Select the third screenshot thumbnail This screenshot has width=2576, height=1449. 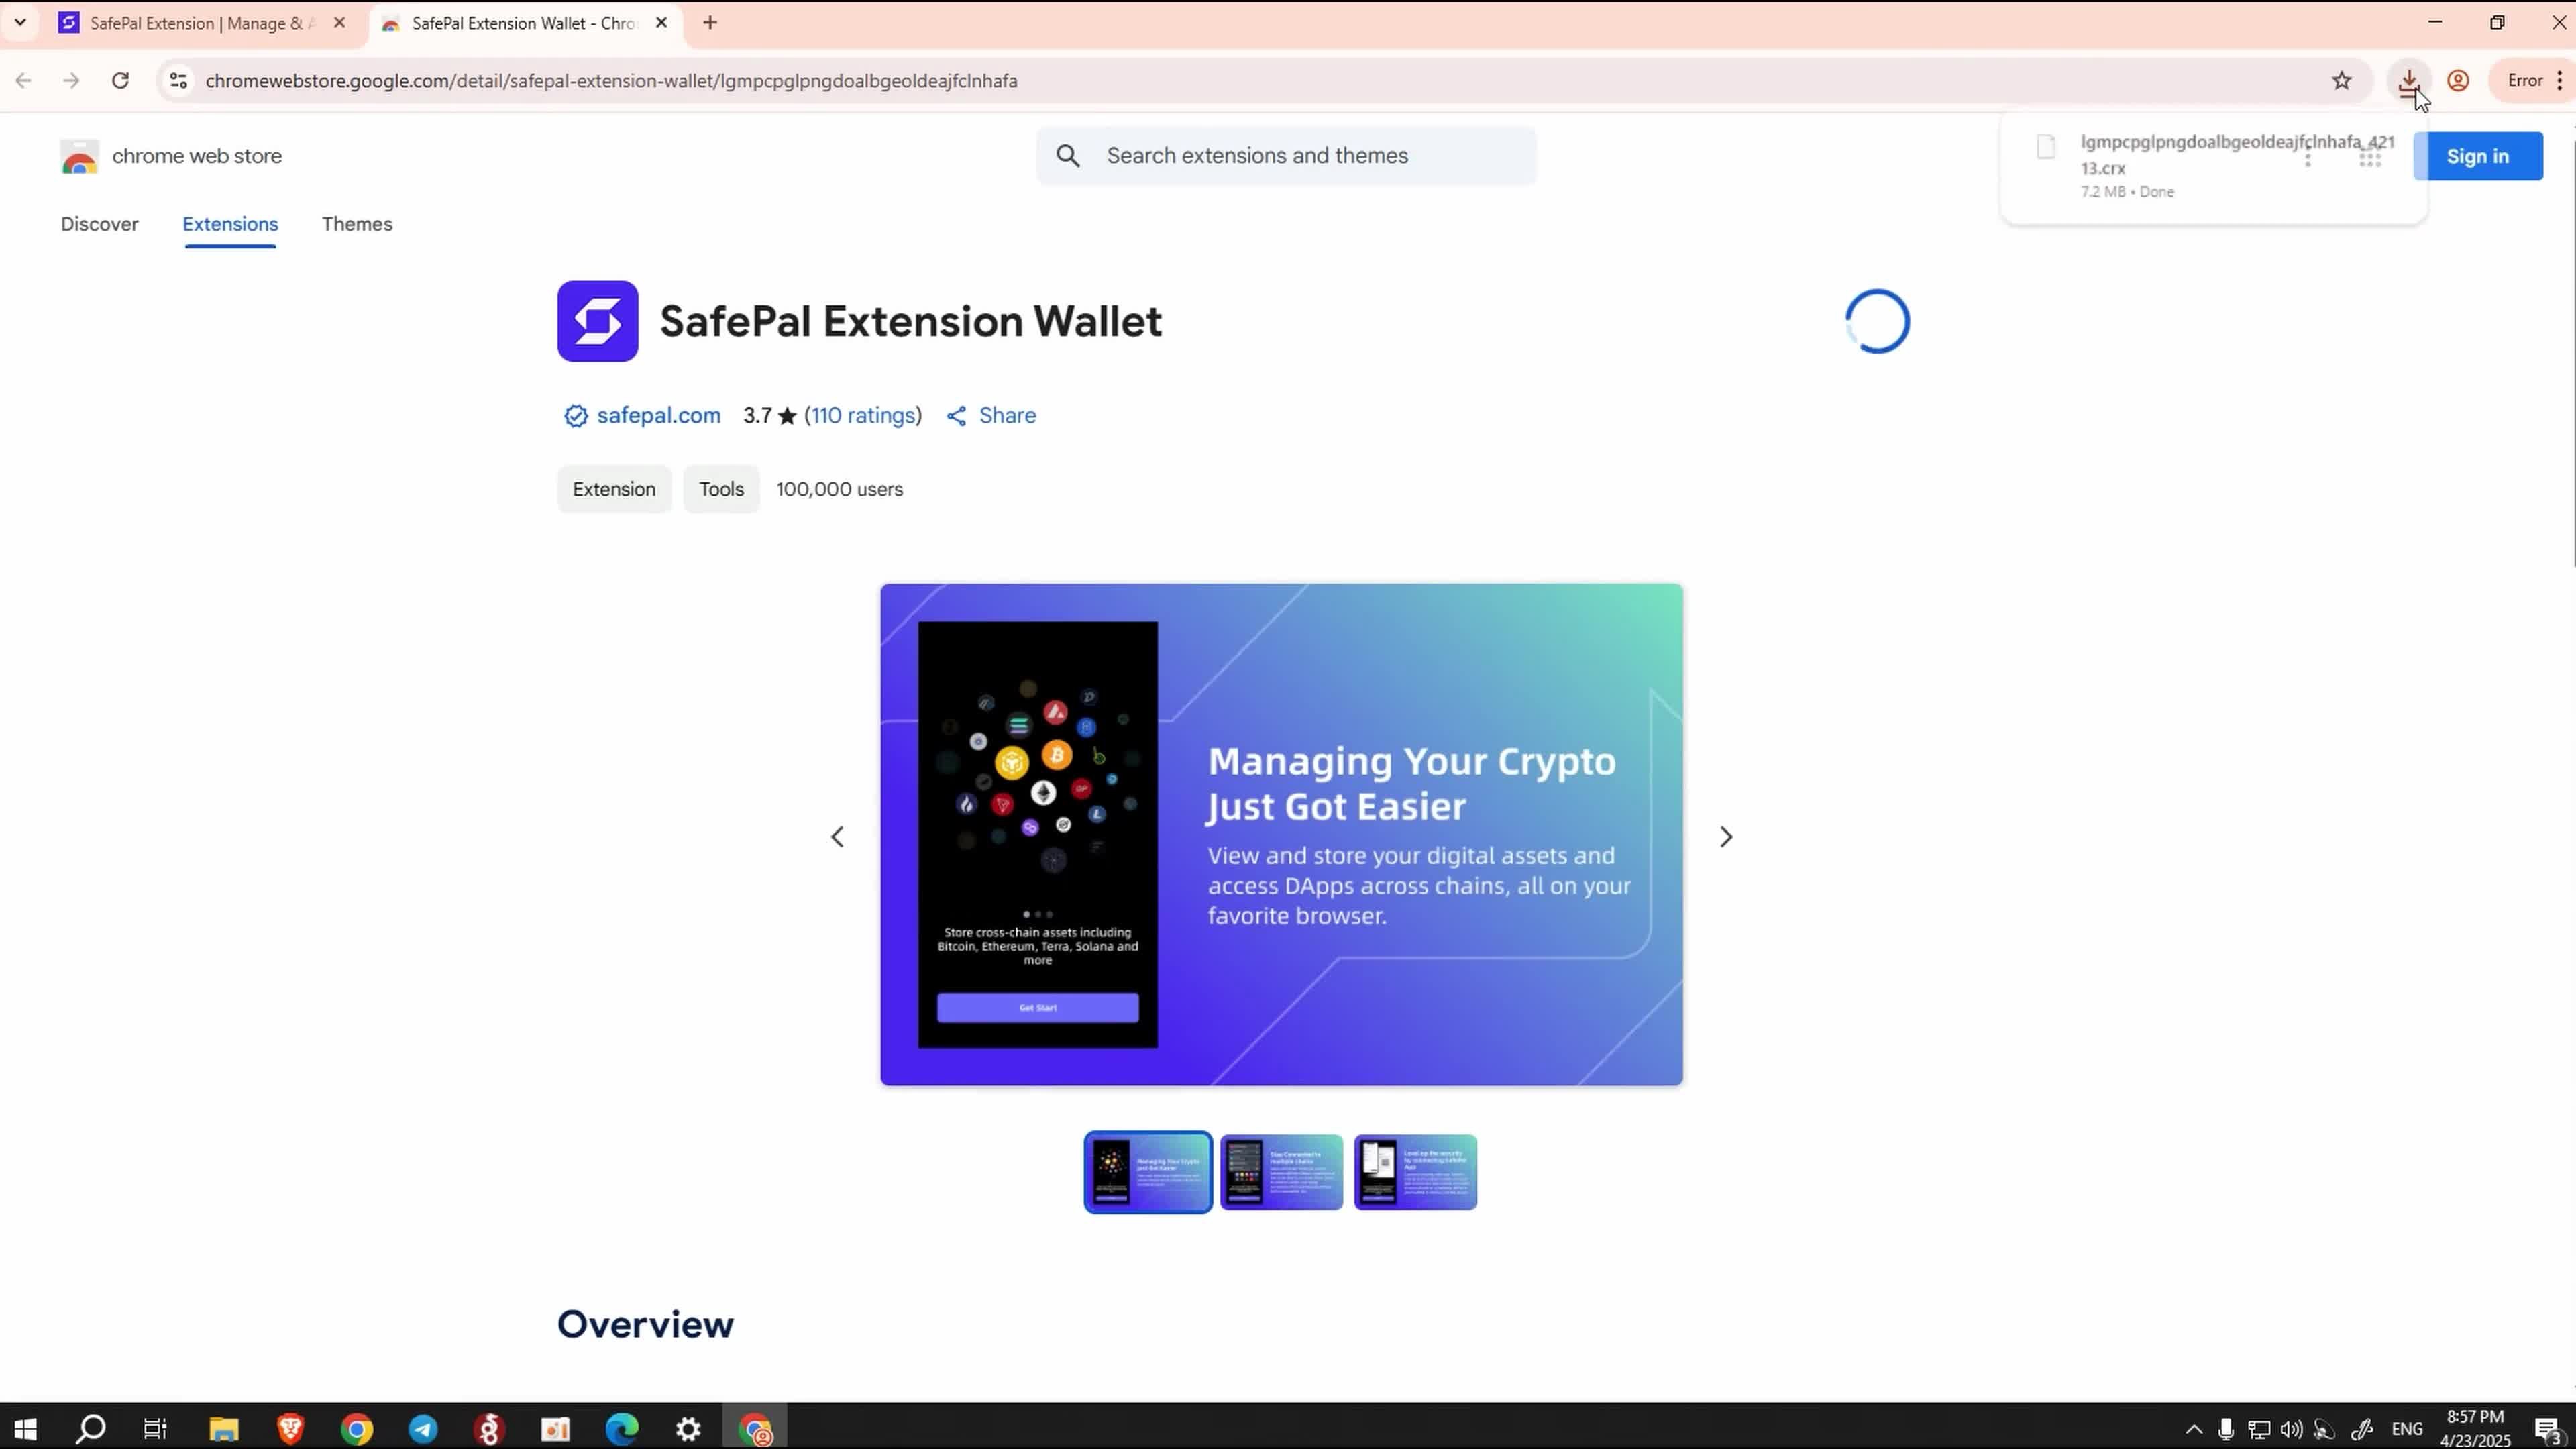pos(1415,1172)
